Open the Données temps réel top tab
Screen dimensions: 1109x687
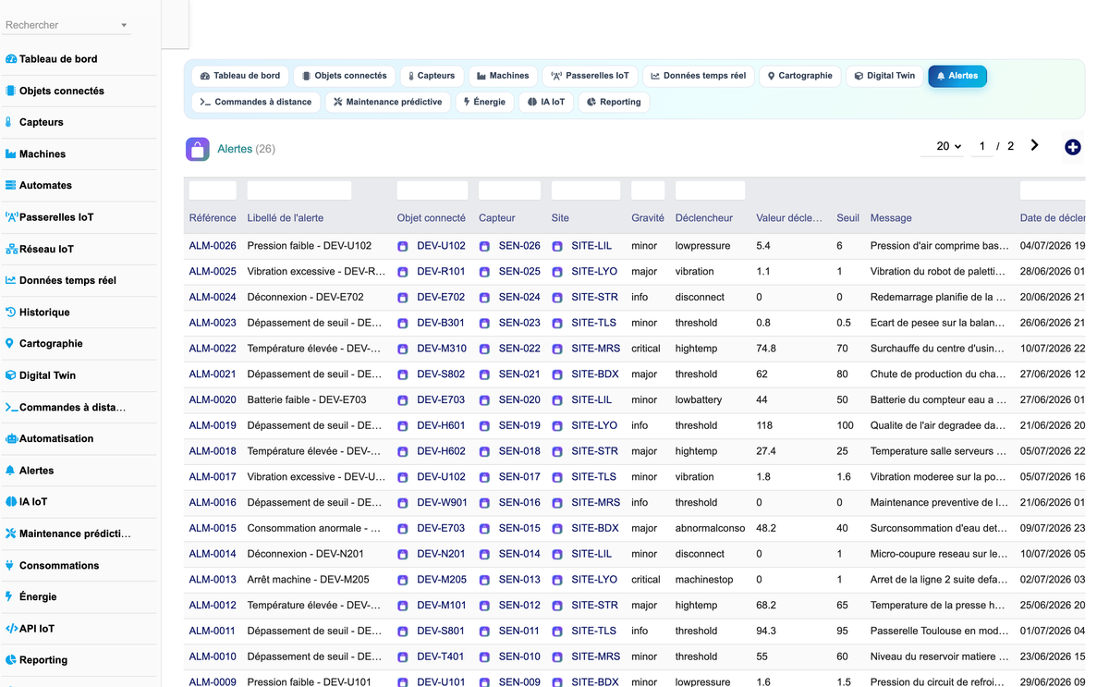698,76
